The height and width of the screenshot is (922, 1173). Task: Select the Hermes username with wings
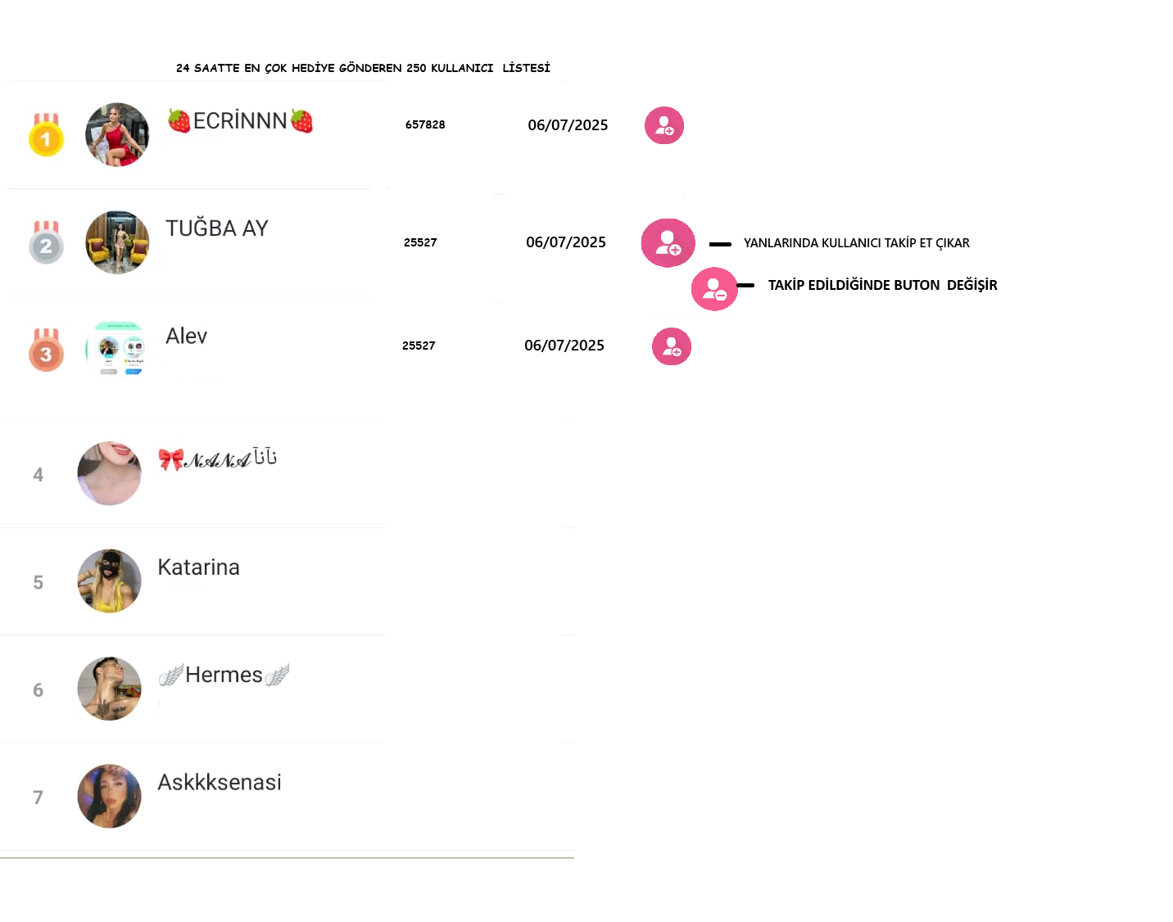click(224, 675)
